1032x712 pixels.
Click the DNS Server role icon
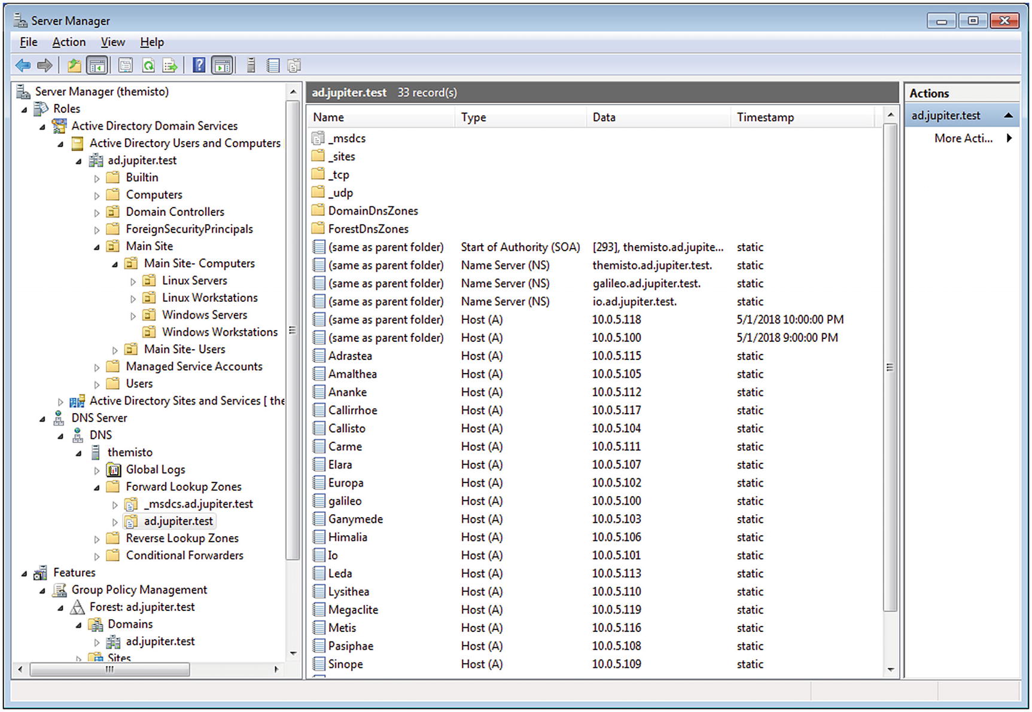pos(59,418)
